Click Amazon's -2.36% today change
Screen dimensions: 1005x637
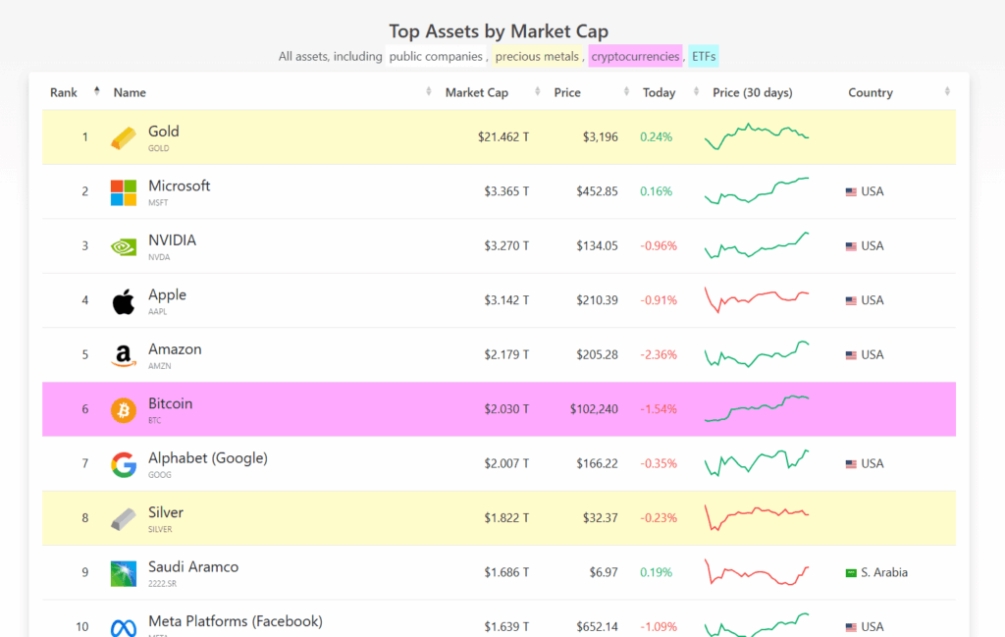point(659,355)
